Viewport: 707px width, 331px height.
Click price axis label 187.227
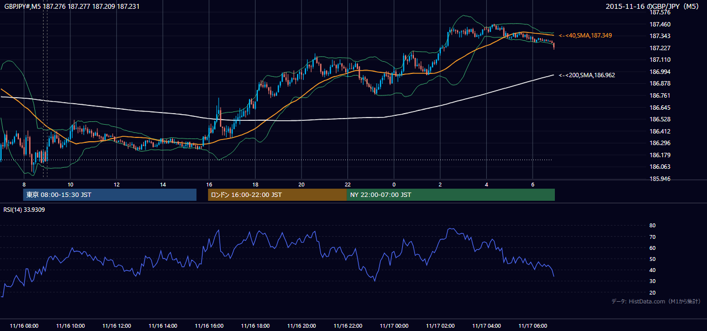point(661,48)
